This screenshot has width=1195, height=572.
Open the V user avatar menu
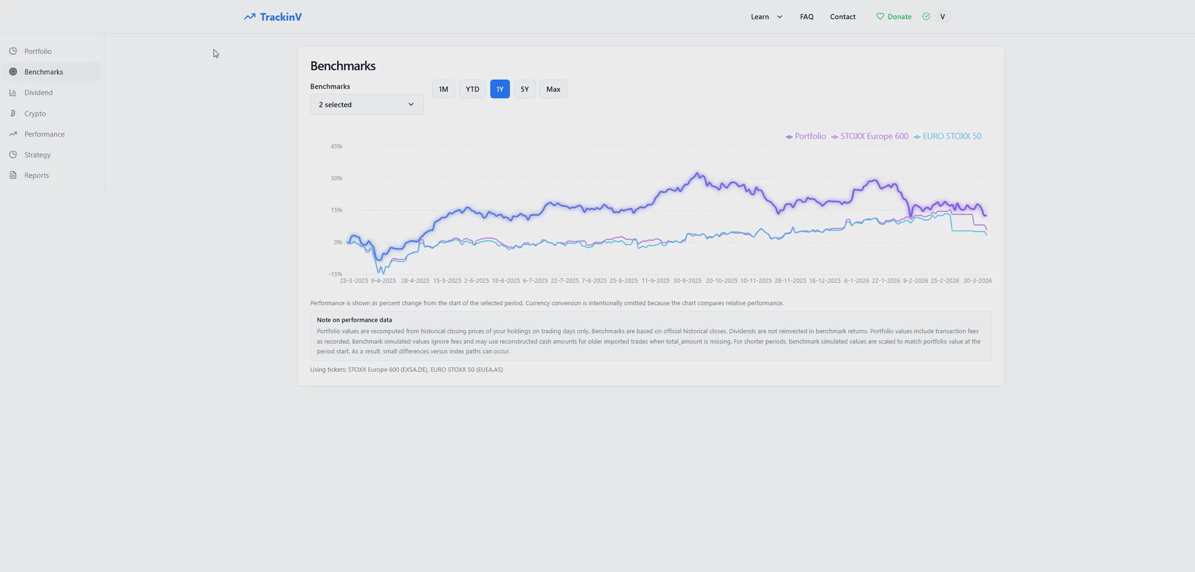(x=942, y=17)
